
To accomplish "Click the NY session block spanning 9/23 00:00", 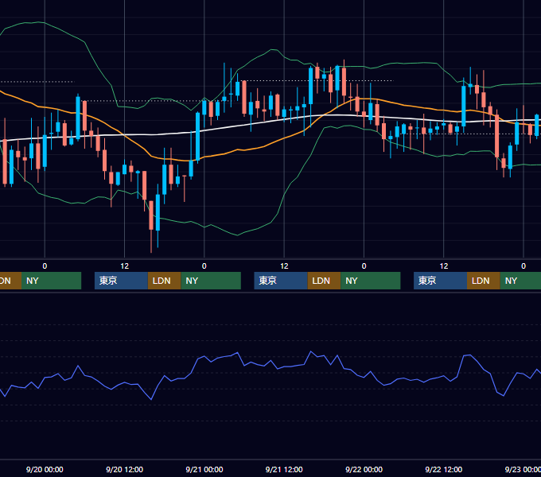I will pyautogui.click(x=520, y=281).
